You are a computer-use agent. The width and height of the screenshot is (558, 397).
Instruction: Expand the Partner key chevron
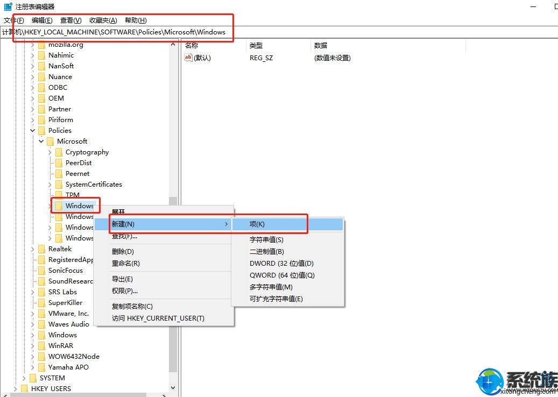click(32, 109)
